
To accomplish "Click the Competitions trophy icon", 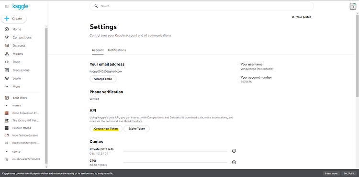I will (x=7, y=37).
